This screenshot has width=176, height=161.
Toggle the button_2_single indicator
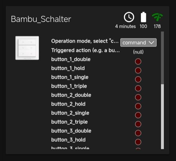[138, 115]
